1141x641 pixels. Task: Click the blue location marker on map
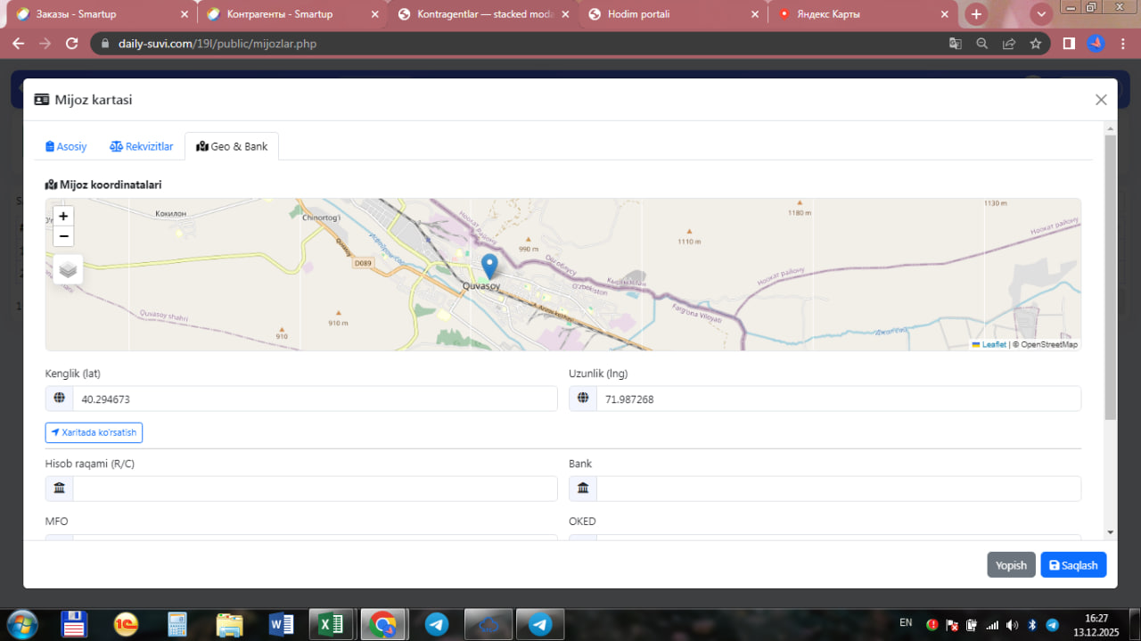[488, 266]
